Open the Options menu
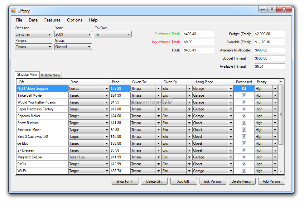 click(x=75, y=20)
